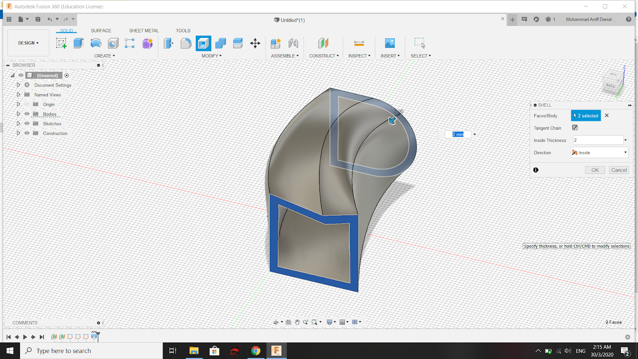638x359 pixels.
Task: Toggle visibility of the Unsaved document
Action: click(x=20, y=75)
